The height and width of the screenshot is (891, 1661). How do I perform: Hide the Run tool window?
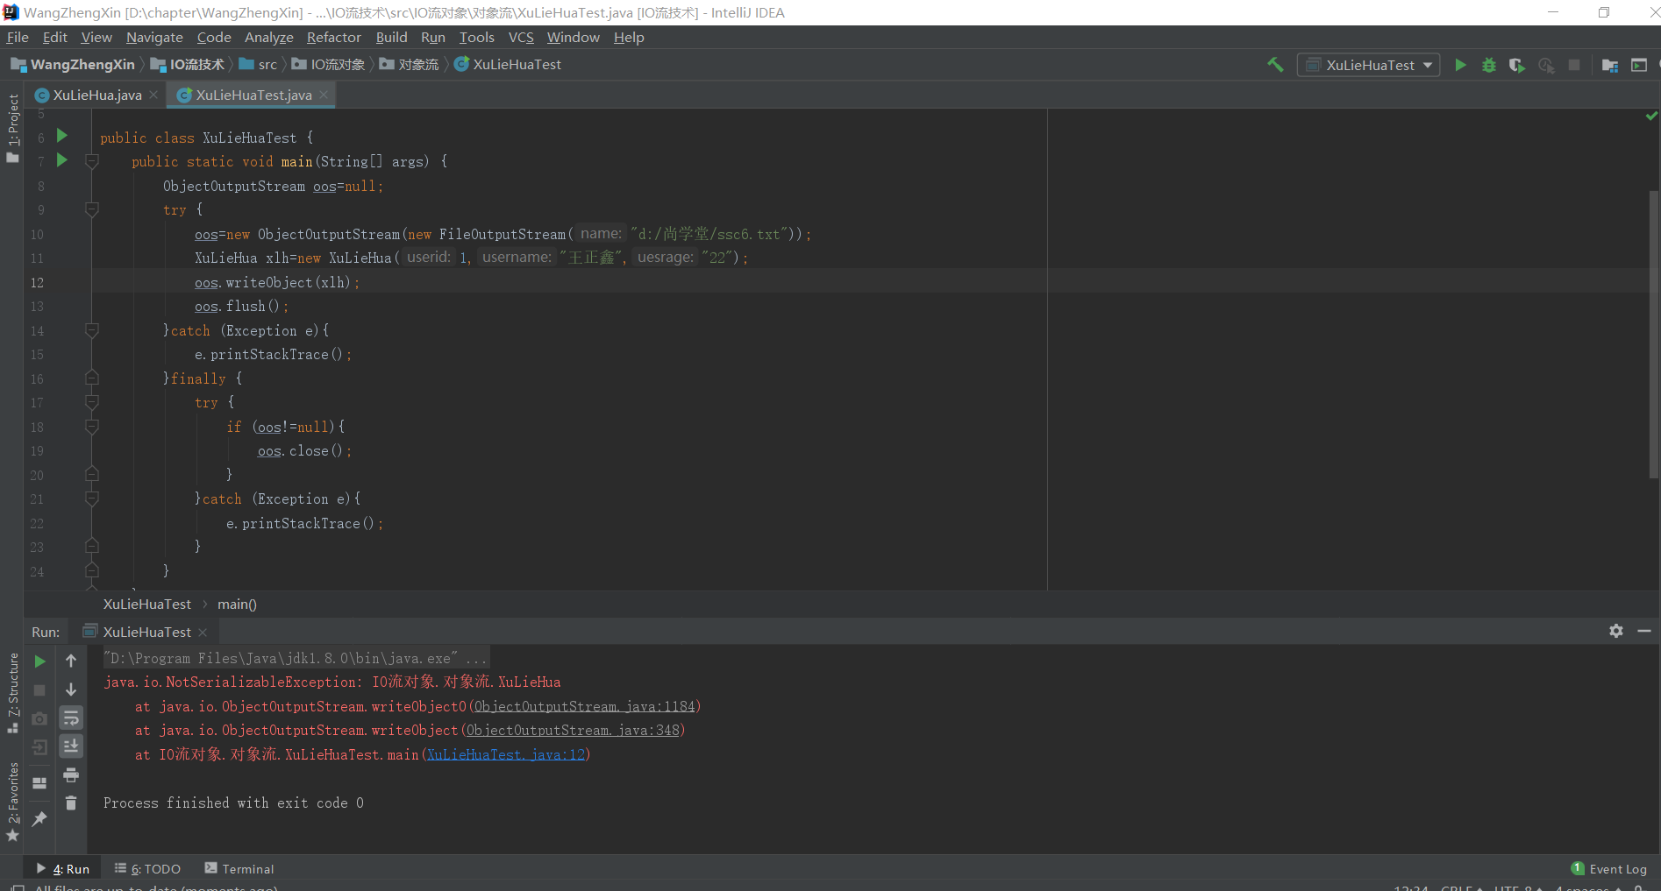click(x=1644, y=631)
